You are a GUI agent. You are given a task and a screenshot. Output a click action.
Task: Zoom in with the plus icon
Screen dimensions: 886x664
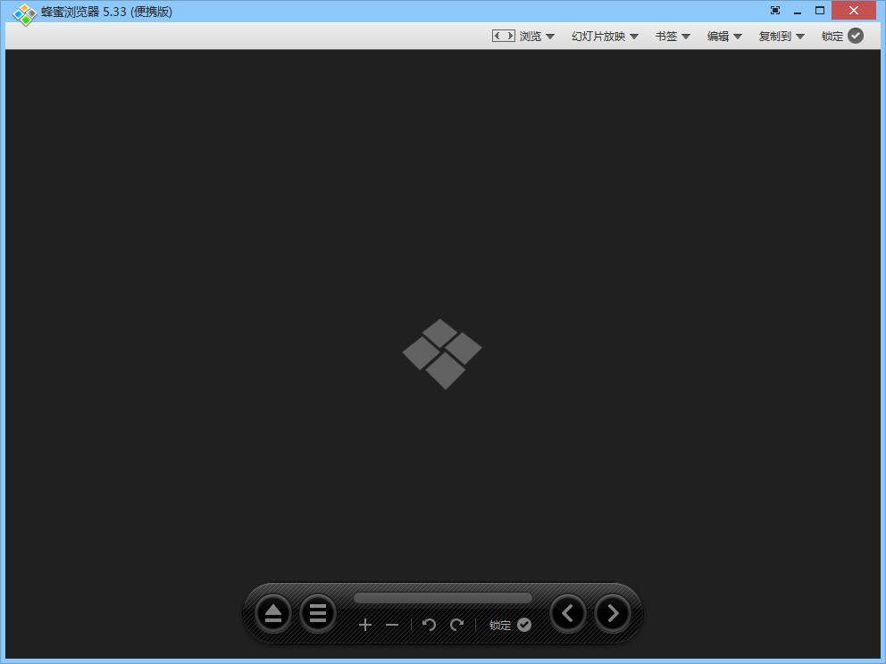(364, 625)
